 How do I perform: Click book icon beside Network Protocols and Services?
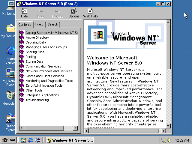coord(22,71)
